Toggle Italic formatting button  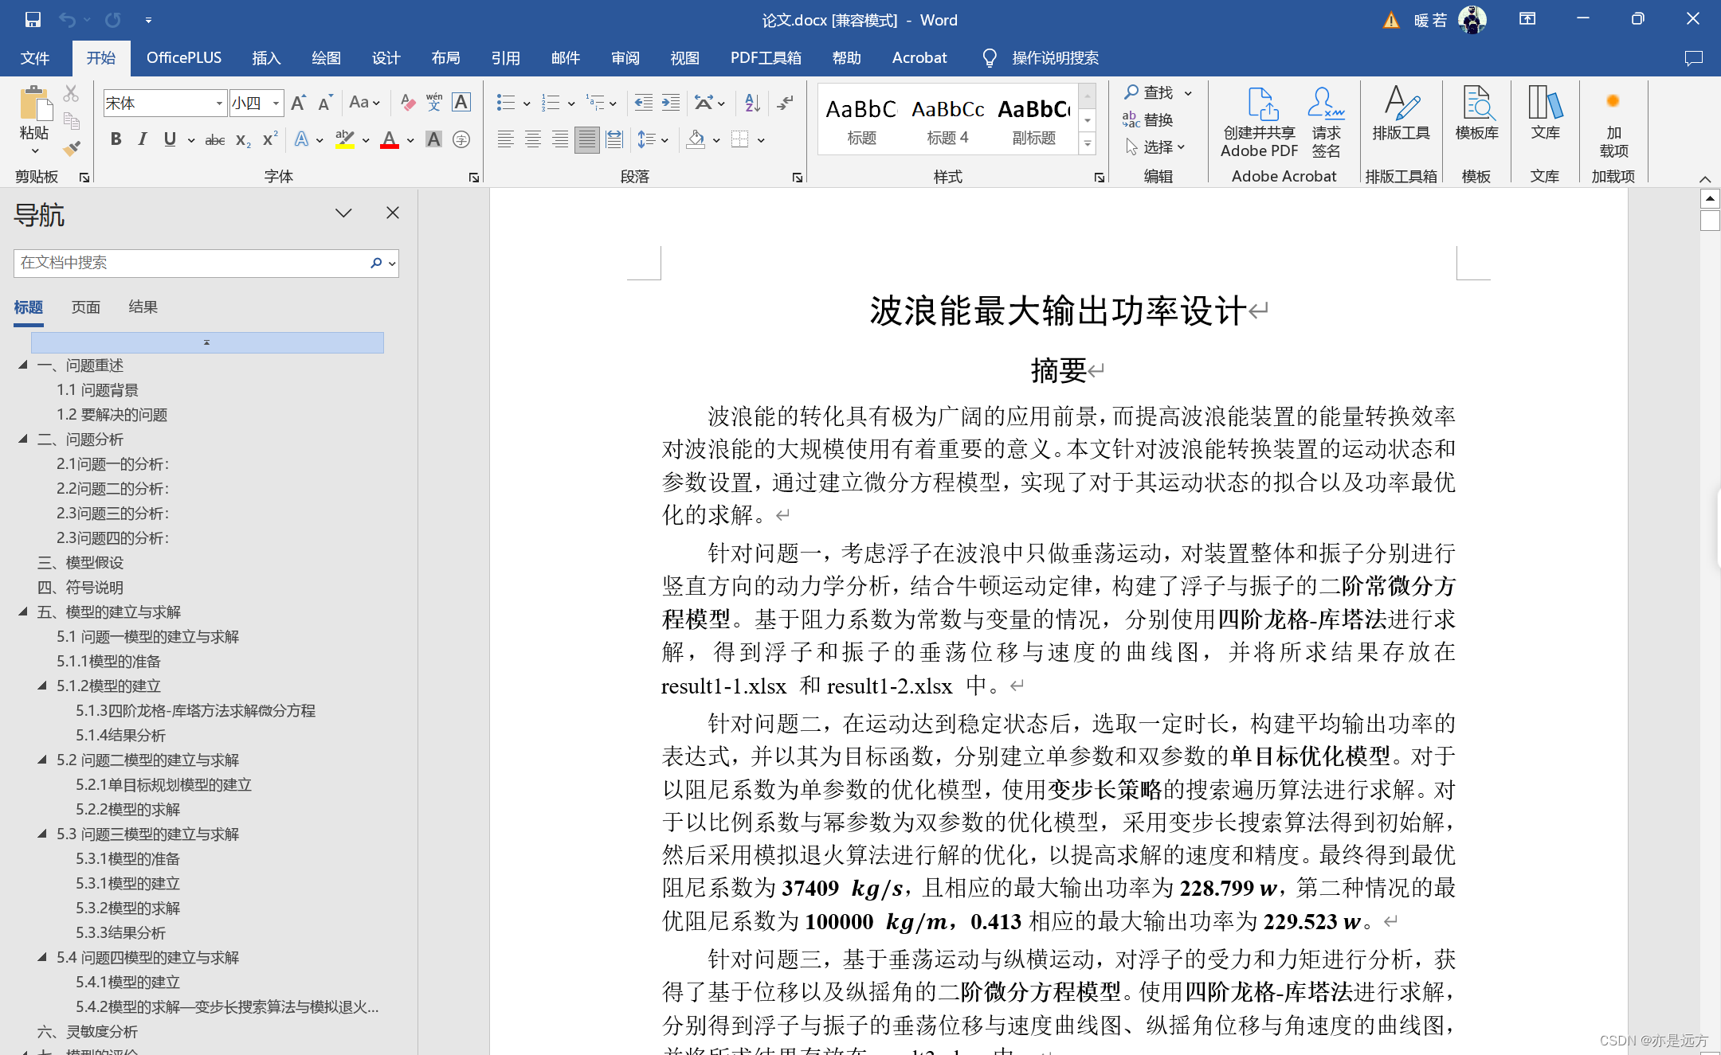[143, 139]
